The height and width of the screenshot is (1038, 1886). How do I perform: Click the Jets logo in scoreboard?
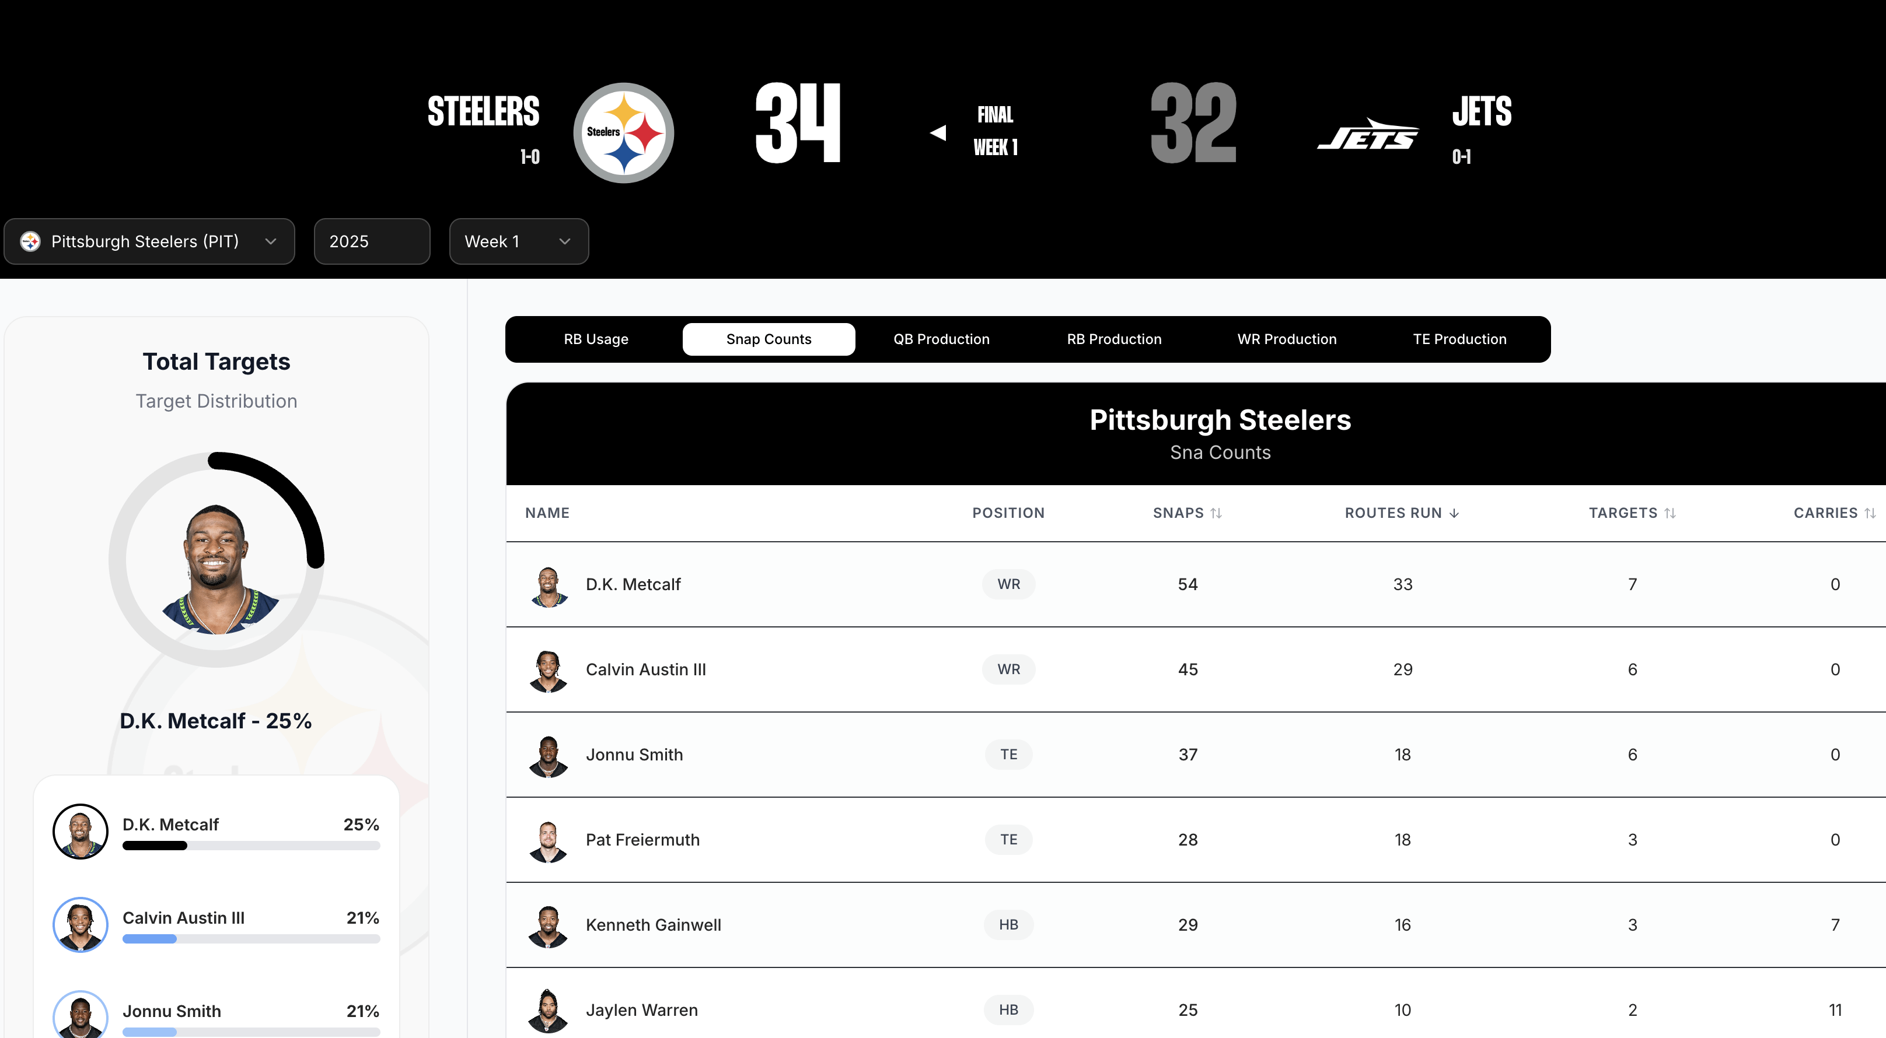coord(1367,135)
